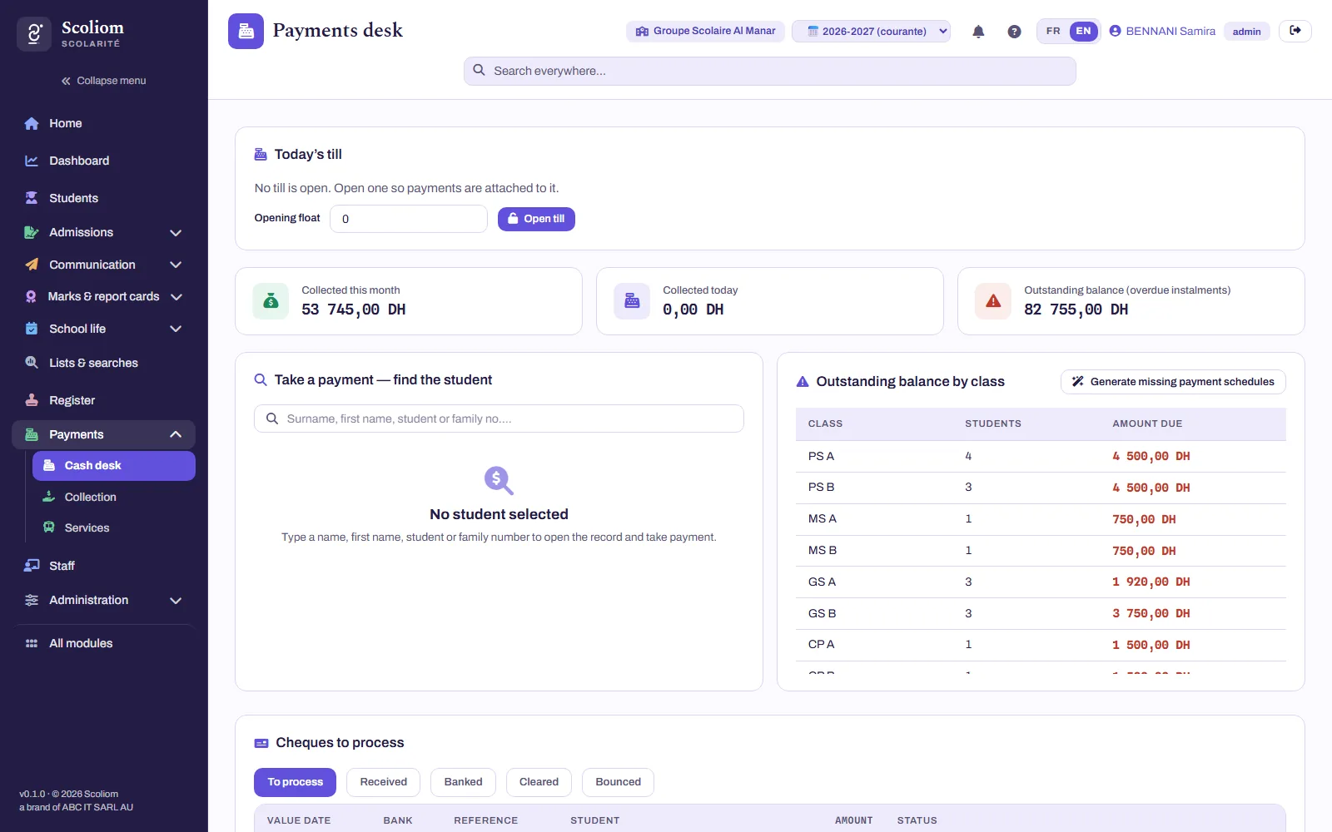Click the magnifier icon in global search
The height and width of the screenshot is (832, 1332).
(x=479, y=71)
